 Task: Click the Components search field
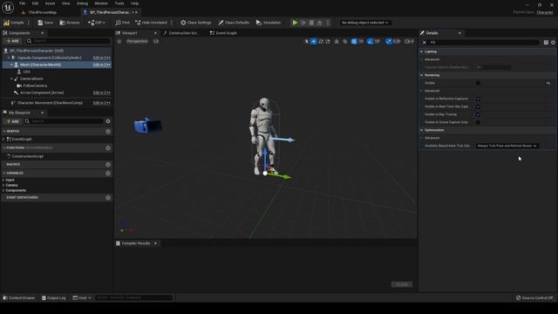(x=69, y=41)
